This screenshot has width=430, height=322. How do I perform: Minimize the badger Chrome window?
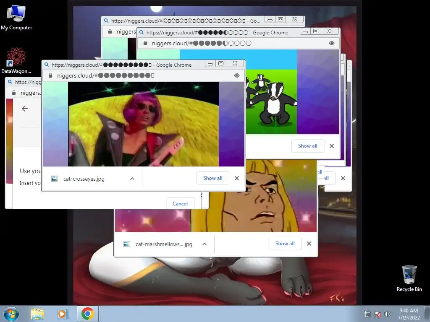305,31
